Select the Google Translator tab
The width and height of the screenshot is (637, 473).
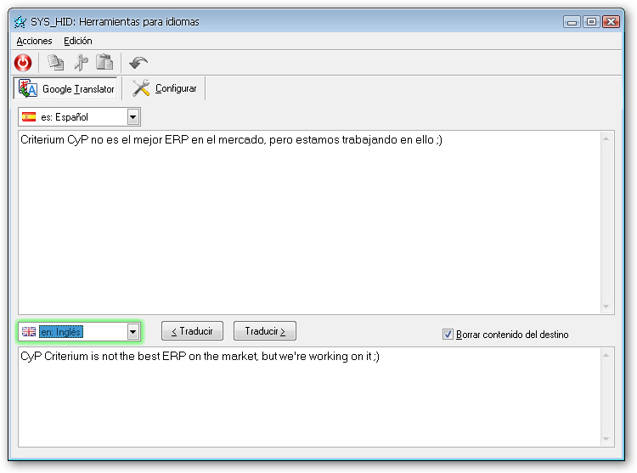pyautogui.click(x=66, y=88)
